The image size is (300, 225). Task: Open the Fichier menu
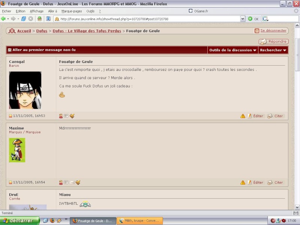click(7, 11)
